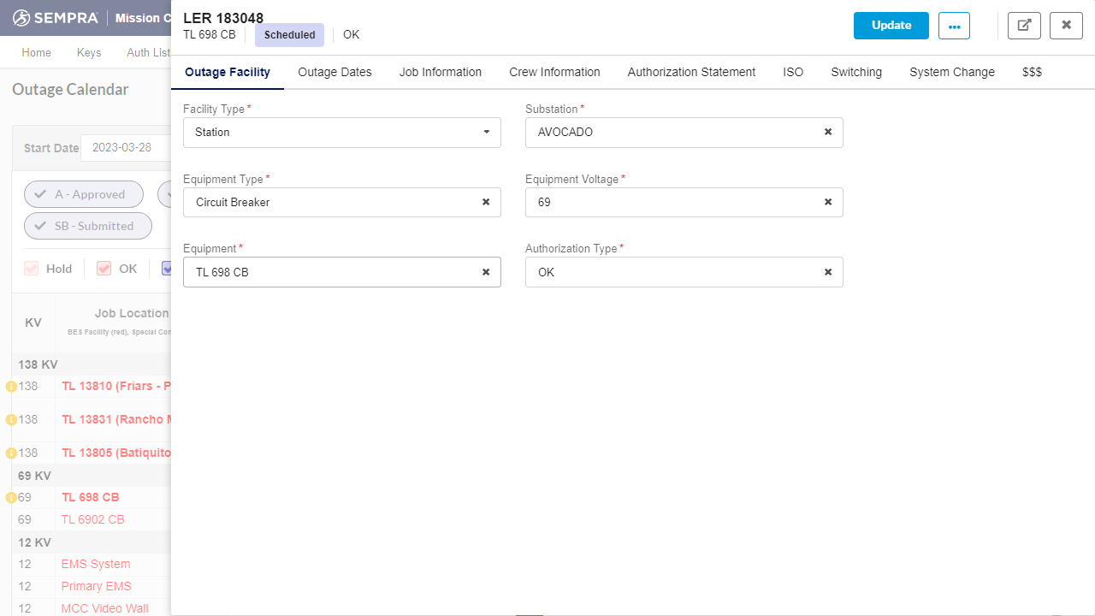Toggle the OK checkbox filter
Screen dimensions: 1095x616
104,269
